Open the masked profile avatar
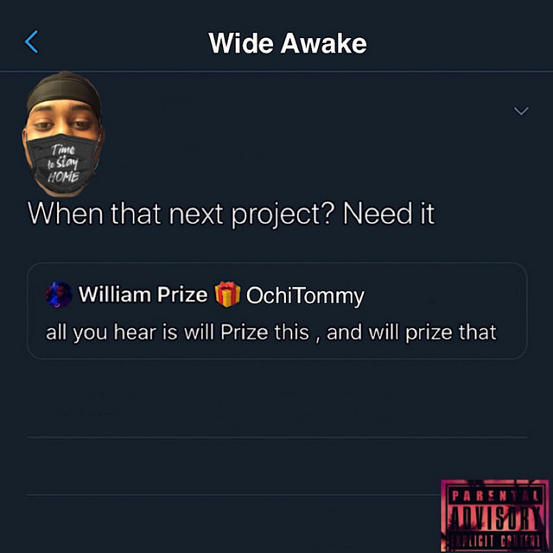The image size is (553, 553). coord(63,134)
